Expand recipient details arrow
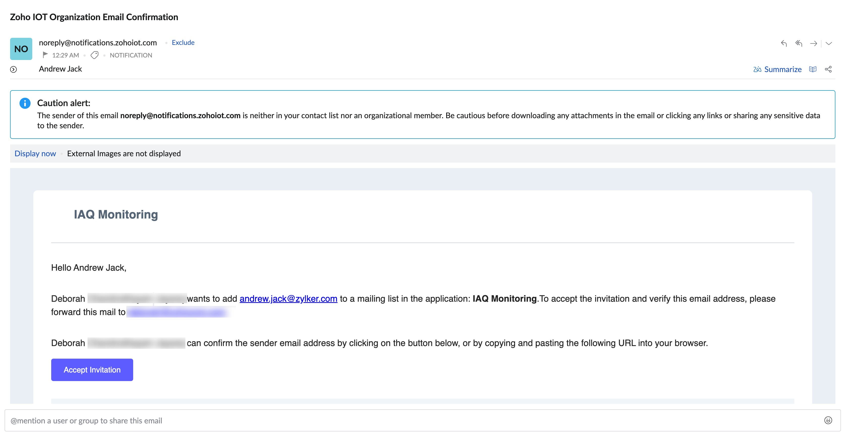Image resolution: width=846 pixels, height=435 pixels. click(13, 69)
